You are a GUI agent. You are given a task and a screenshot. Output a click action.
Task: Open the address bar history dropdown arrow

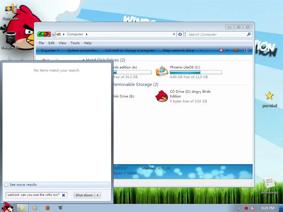coord(174,34)
